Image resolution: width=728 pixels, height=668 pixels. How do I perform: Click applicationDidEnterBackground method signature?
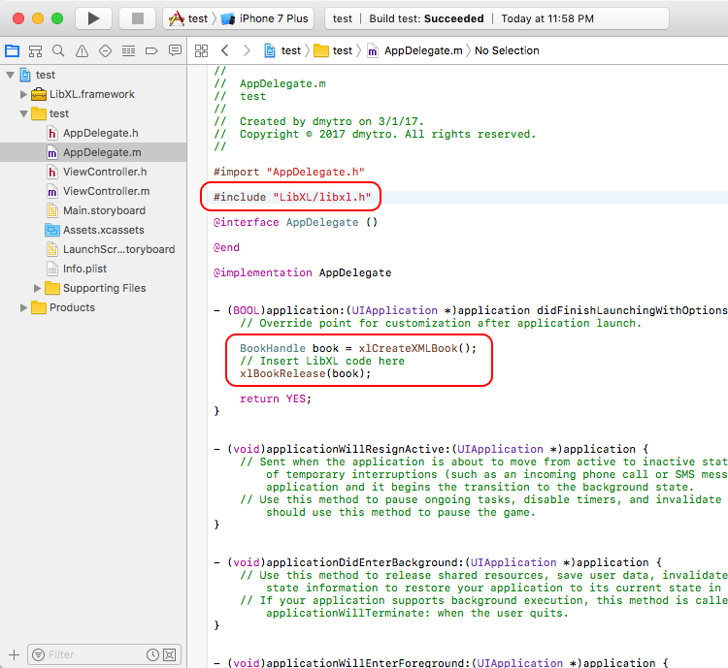pyautogui.click(x=438, y=562)
